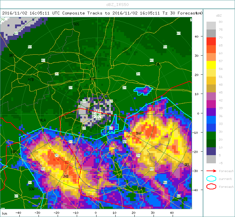Image resolution: width=235 pixels, height=217 pixels.
Task: Click the red forecast arrow legend icon
Action: pos(211,171)
